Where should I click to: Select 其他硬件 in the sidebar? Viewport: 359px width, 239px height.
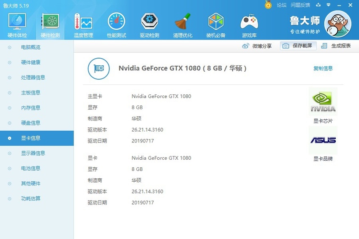click(x=37, y=183)
